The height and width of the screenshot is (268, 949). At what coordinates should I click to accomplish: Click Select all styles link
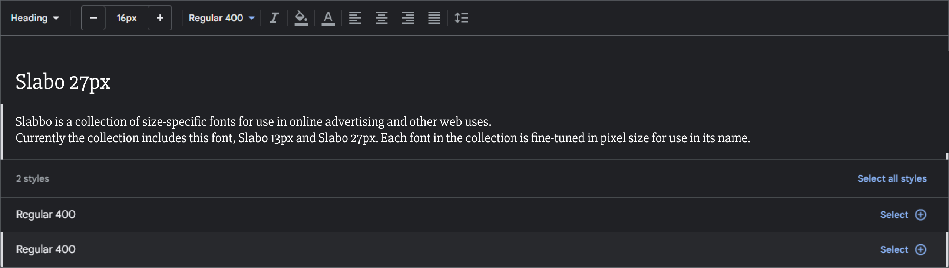pyautogui.click(x=892, y=178)
